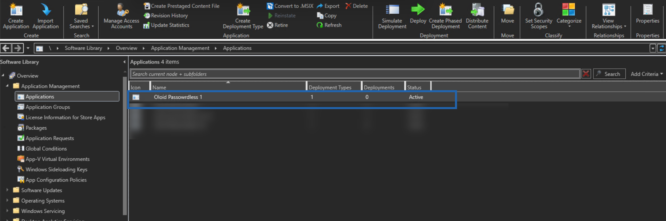Click Application Management breadcrumb
This screenshot has width=666, height=221.
(x=180, y=48)
